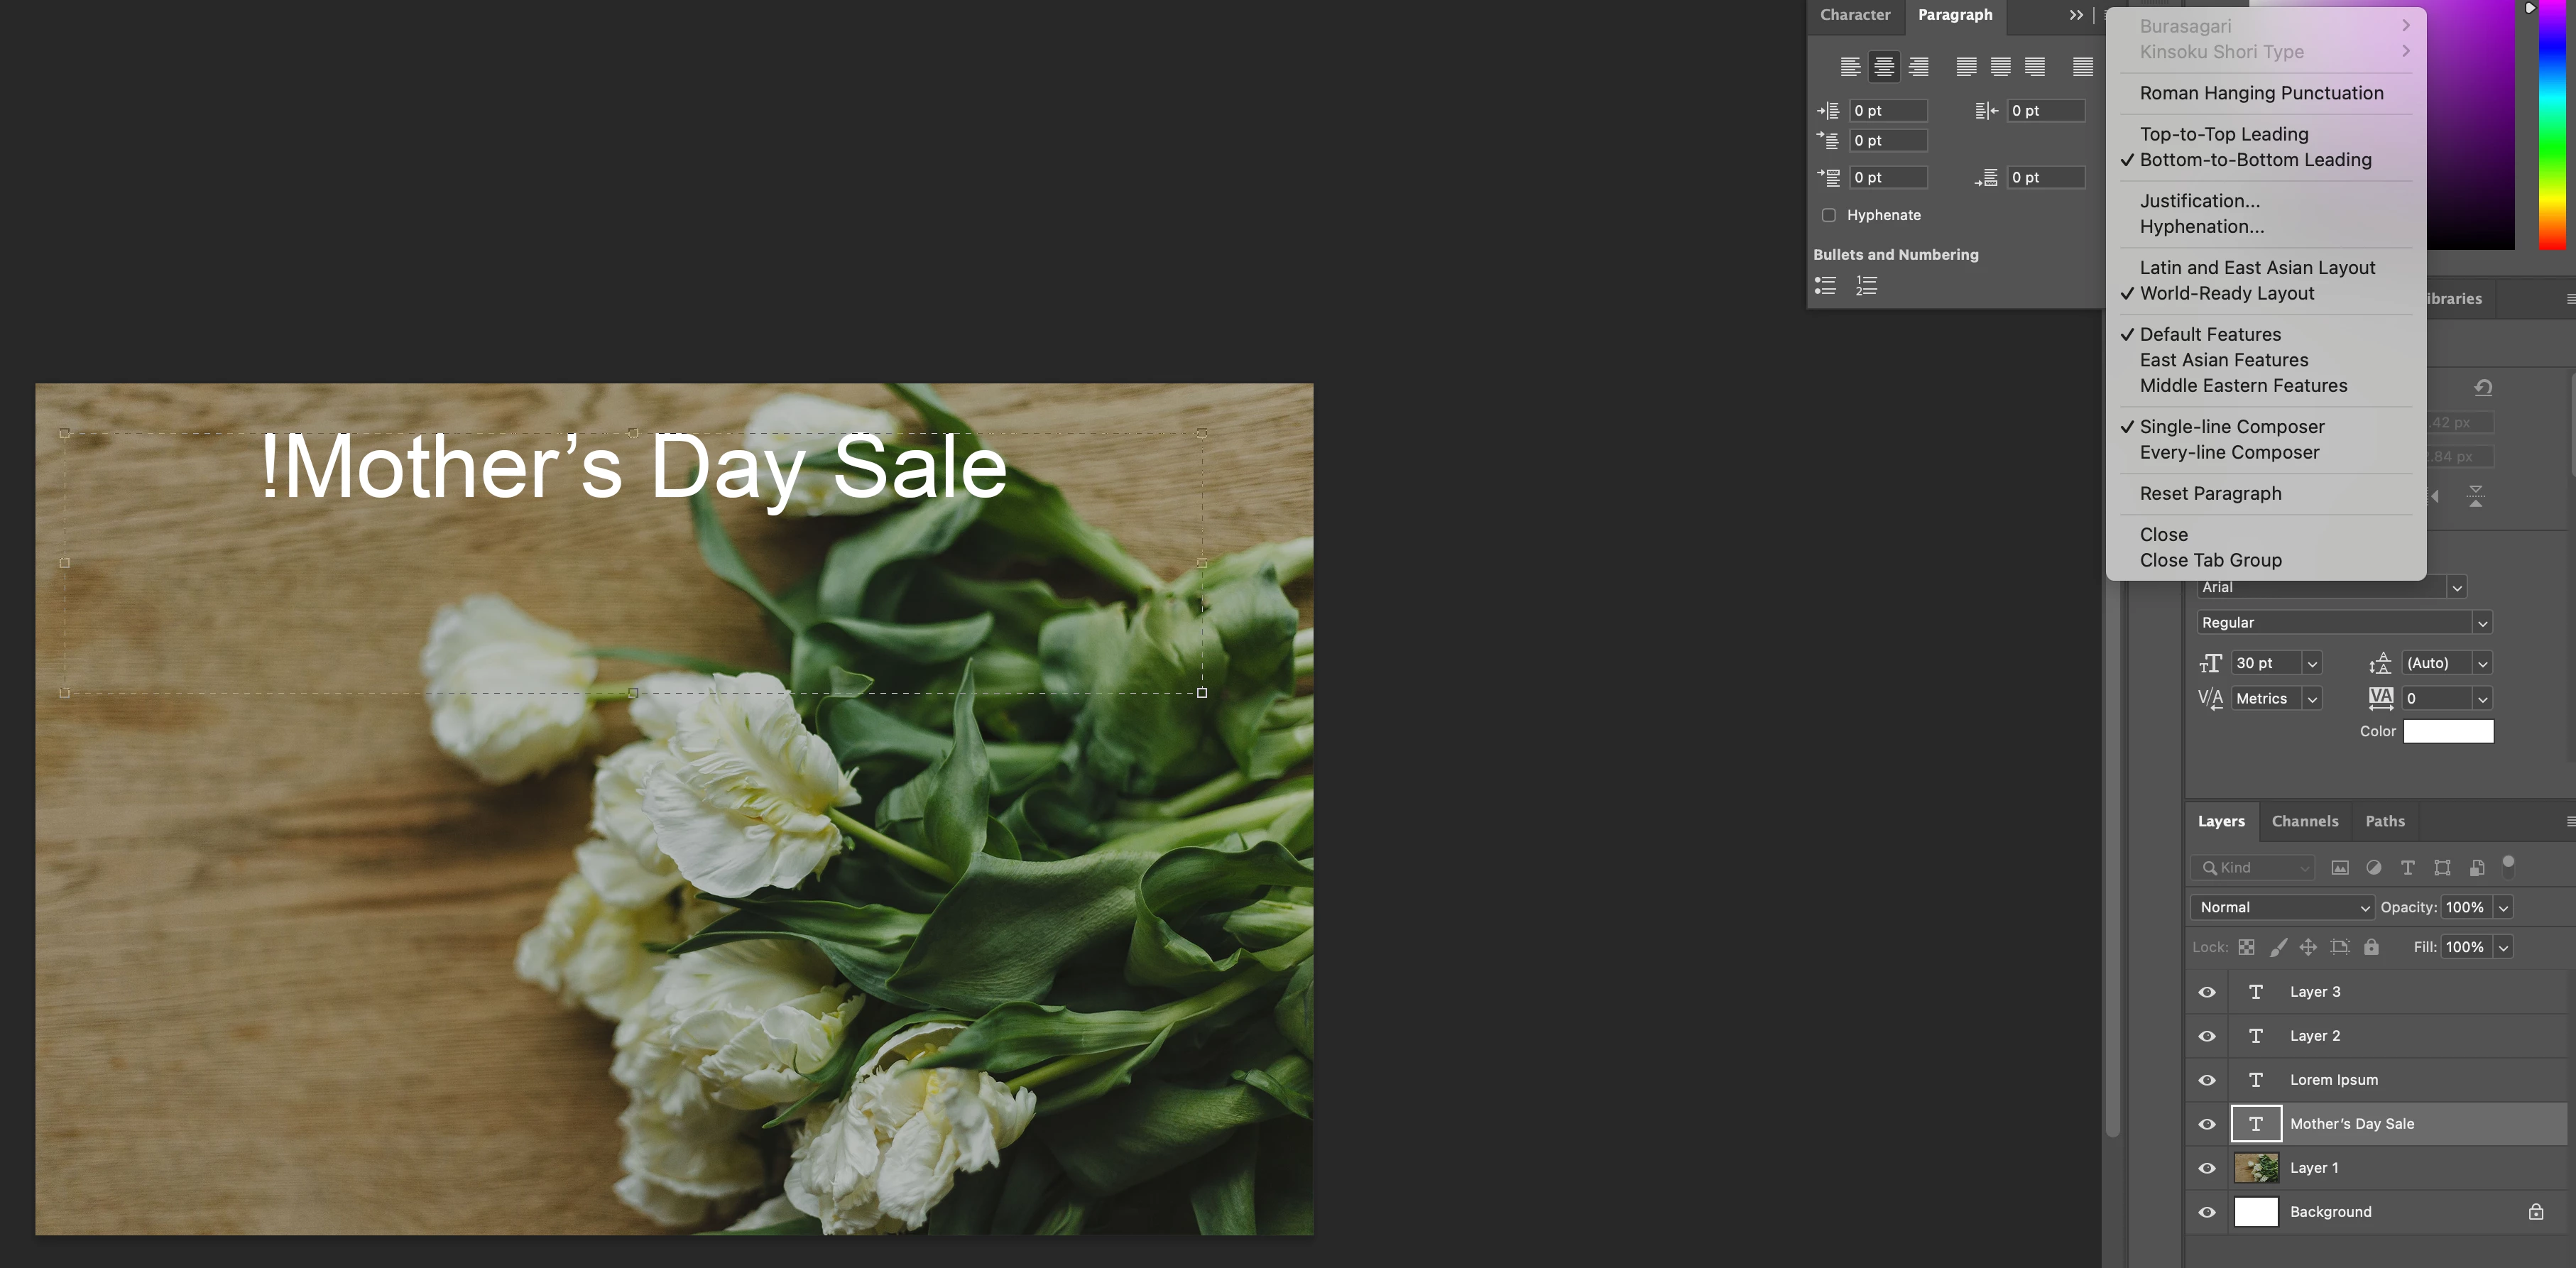Toggle visibility of Layer 1
The height and width of the screenshot is (1268, 2576).
click(2207, 1168)
